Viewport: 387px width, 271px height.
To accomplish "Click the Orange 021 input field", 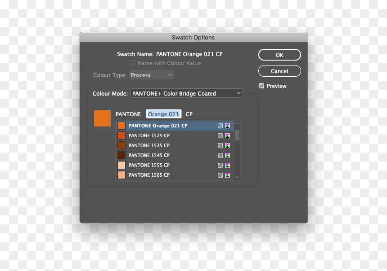I will pos(164,114).
